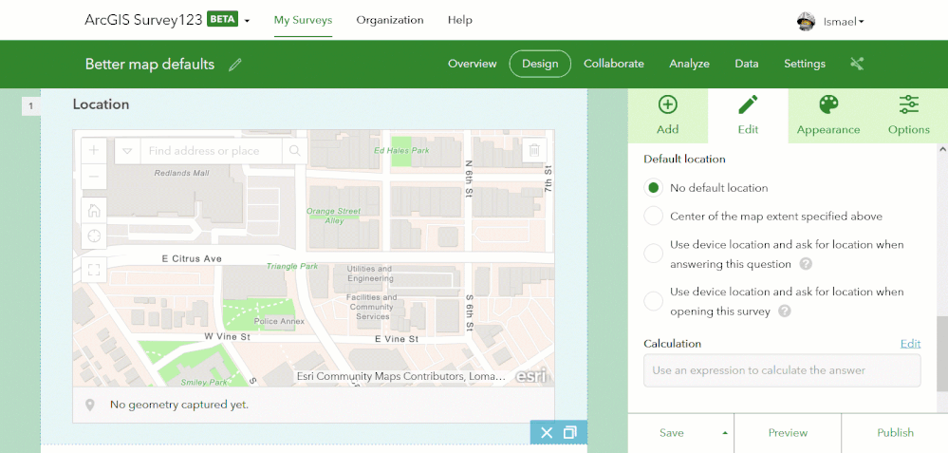Click 'No geometry captured yet.' text
The width and height of the screenshot is (948, 453).
click(x=179, y=405)
